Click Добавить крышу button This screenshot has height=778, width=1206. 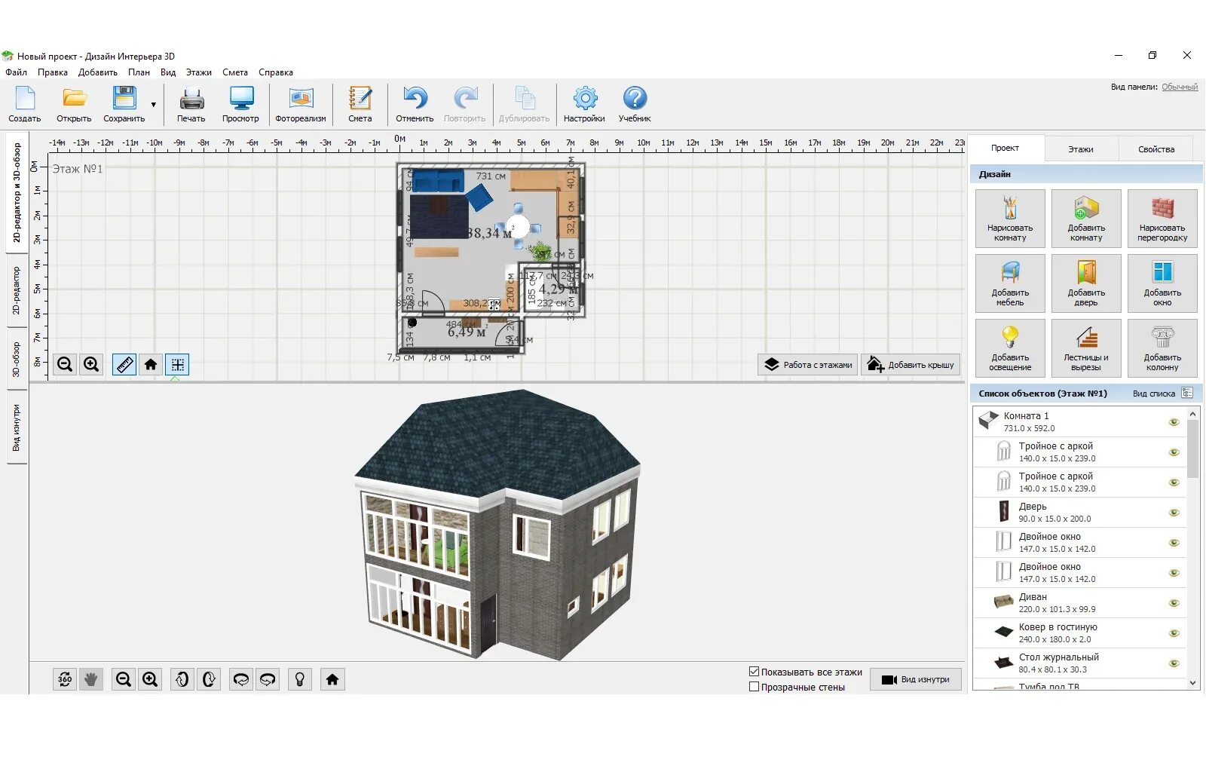pyautogui.click(x=911, y=365)
